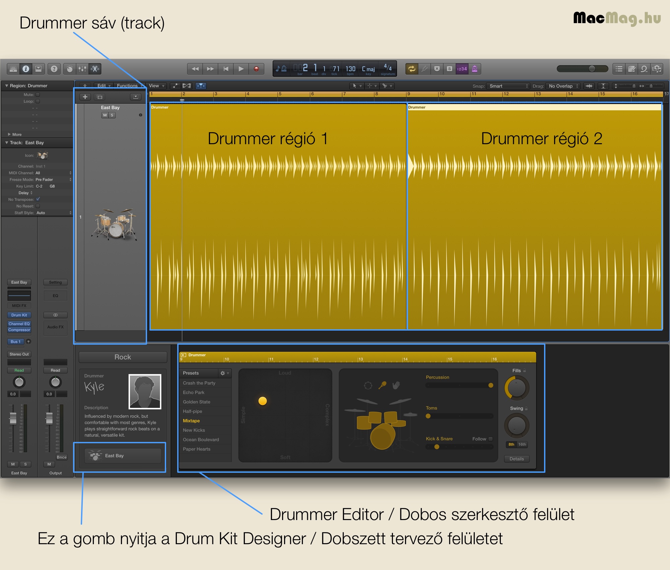Image resolution: width=670 pixels, height=570 pixels.
Task: Open the View menu
Action: [156, 86]
